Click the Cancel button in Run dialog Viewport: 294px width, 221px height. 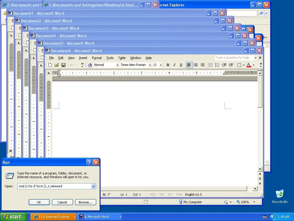pos(62,202)
